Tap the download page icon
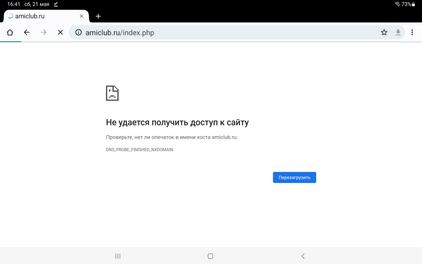Screen dimensions: 422x264 tap(398, 32)
